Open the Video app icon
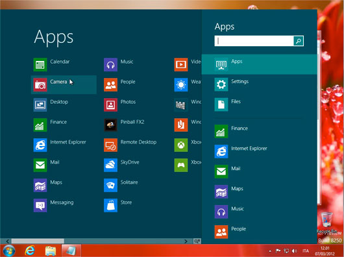Image resolution: width=344 pixels, height=257 pixels. click(181, 65)
